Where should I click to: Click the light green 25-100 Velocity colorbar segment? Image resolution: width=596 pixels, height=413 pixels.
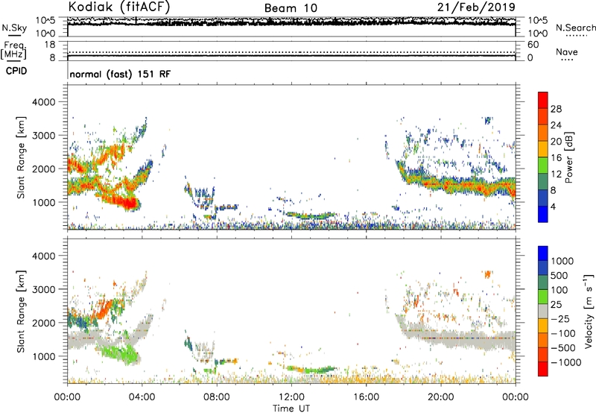(543, 297)
